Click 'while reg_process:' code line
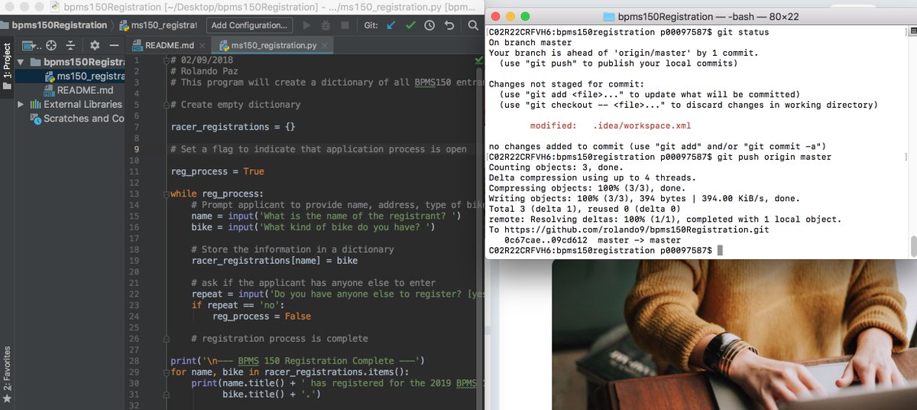The width and height of the screenshot is (917, 410). (x=217, y=194)
